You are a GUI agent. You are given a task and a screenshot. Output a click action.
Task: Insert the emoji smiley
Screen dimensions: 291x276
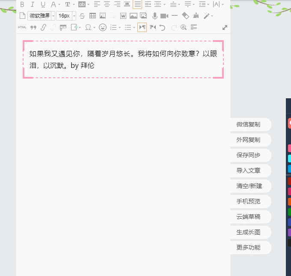click(103, 27)
